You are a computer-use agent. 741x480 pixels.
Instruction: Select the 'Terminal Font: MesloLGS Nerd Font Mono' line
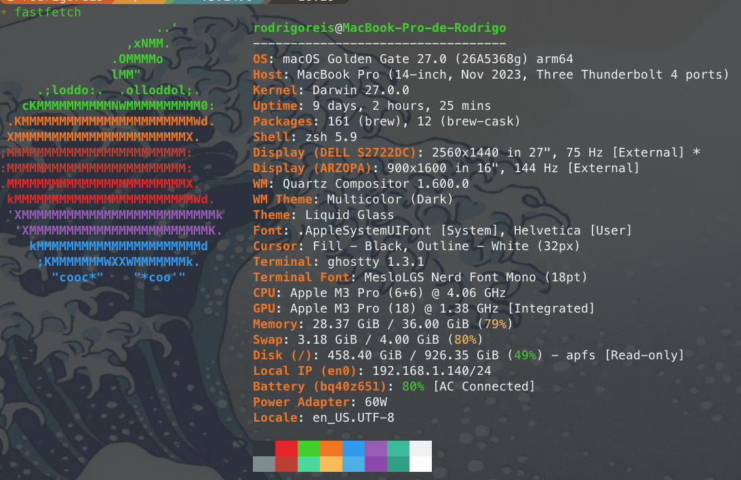click(420, 277)
